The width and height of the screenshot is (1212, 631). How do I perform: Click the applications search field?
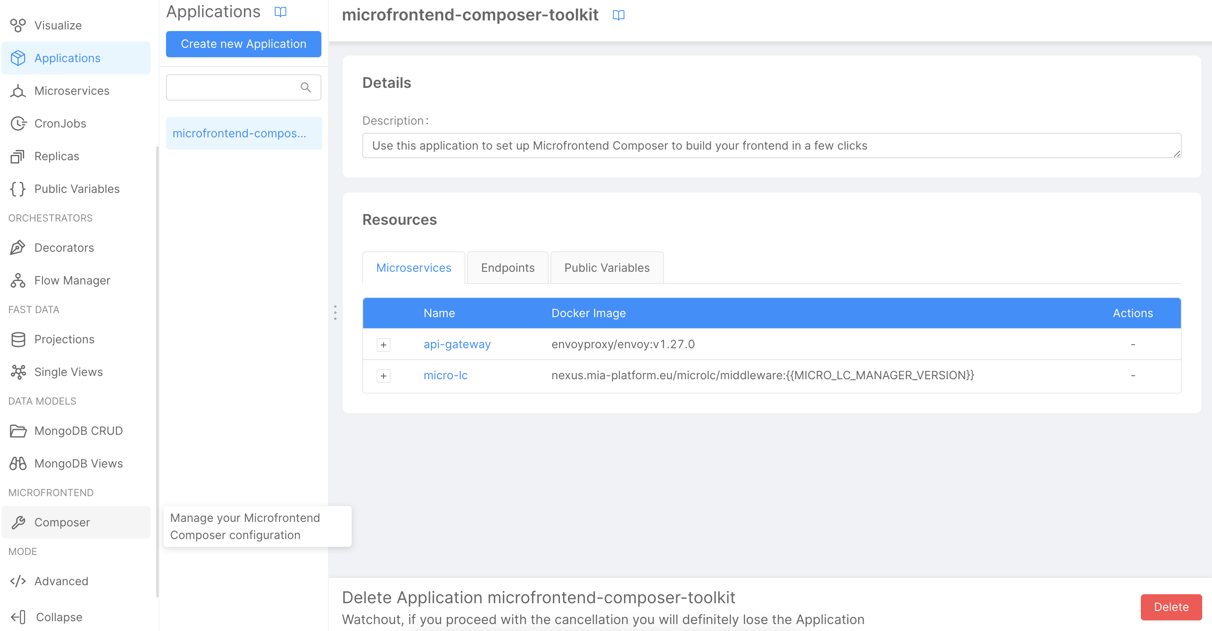click(235, 87)
